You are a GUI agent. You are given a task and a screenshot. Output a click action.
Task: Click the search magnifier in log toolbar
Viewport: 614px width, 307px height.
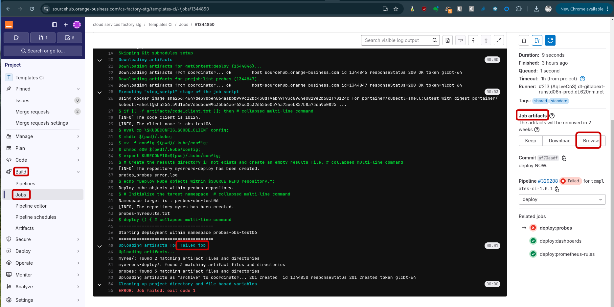click(435, 40)
